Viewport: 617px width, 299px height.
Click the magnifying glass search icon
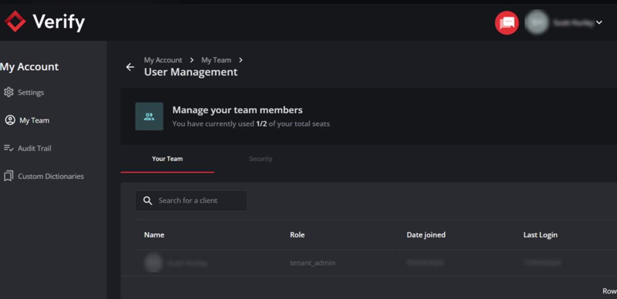pos(148,201)
